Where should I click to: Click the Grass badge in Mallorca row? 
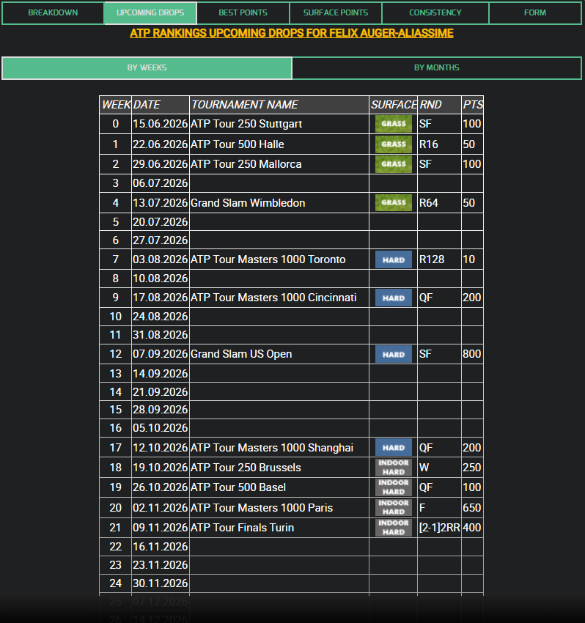coord(394,164)
